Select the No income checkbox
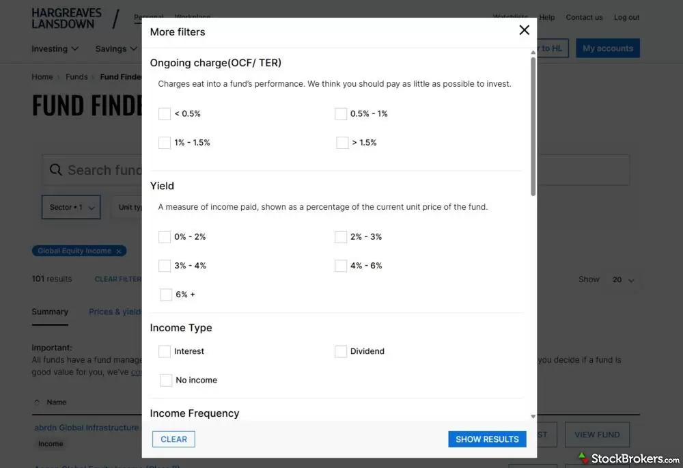This screenshot has height=468, width=683. coord(166,381)
